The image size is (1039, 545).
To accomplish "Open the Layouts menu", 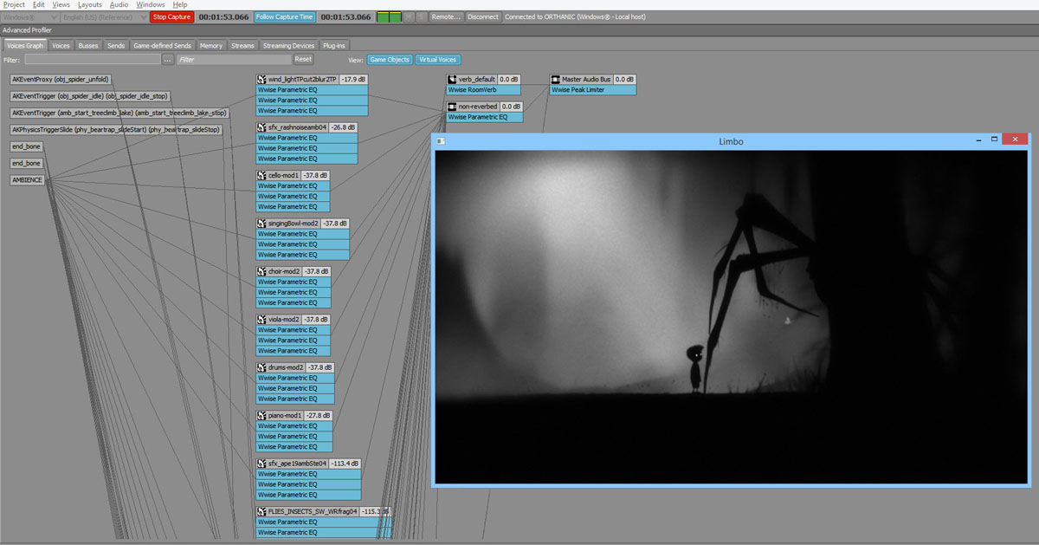I will [x=90, y=4].
